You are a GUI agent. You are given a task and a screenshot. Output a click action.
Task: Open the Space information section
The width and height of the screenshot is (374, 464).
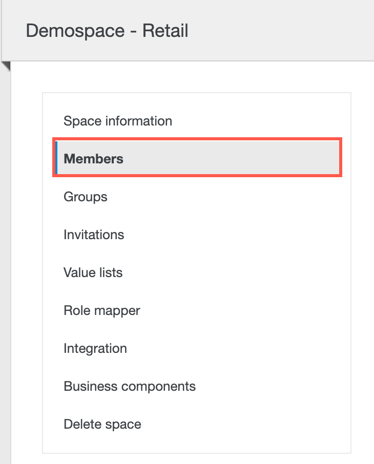[117, 121]
